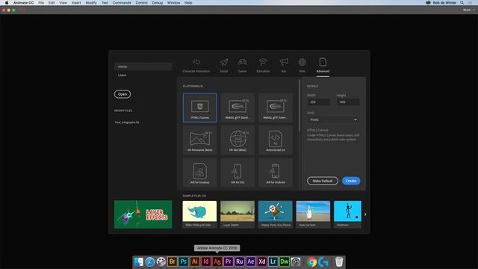Open Finder from the dock

click(x=139, y=262)
